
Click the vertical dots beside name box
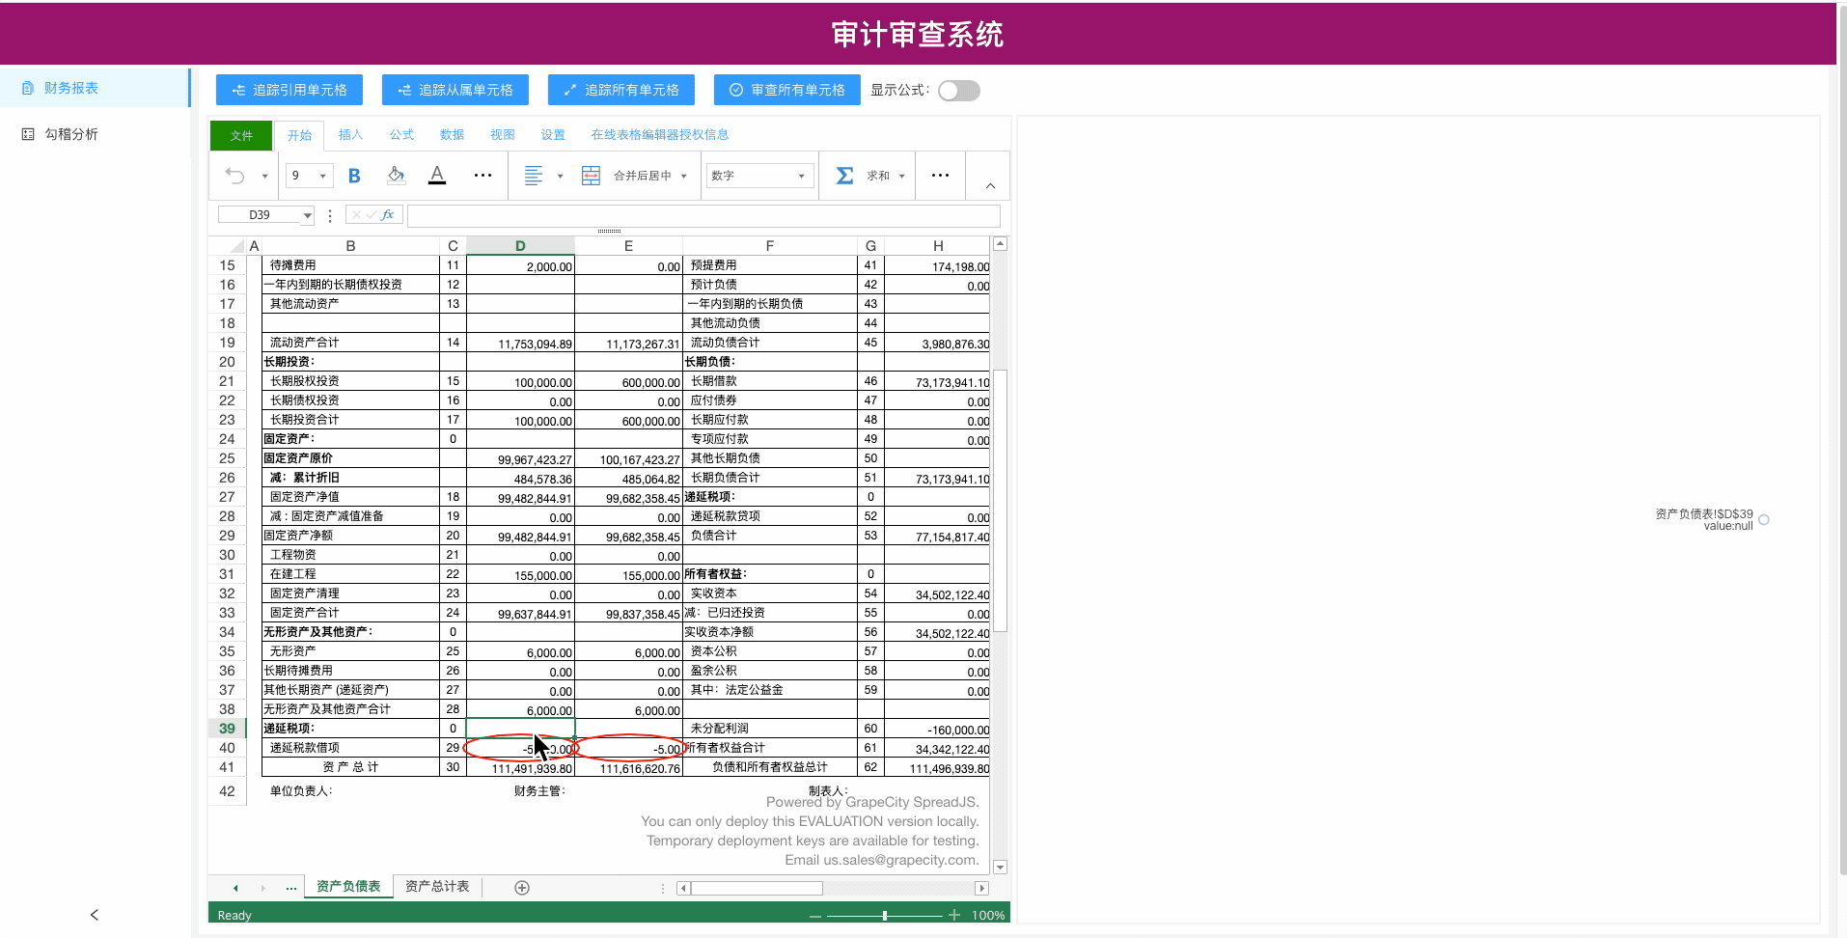coord(330,216)
